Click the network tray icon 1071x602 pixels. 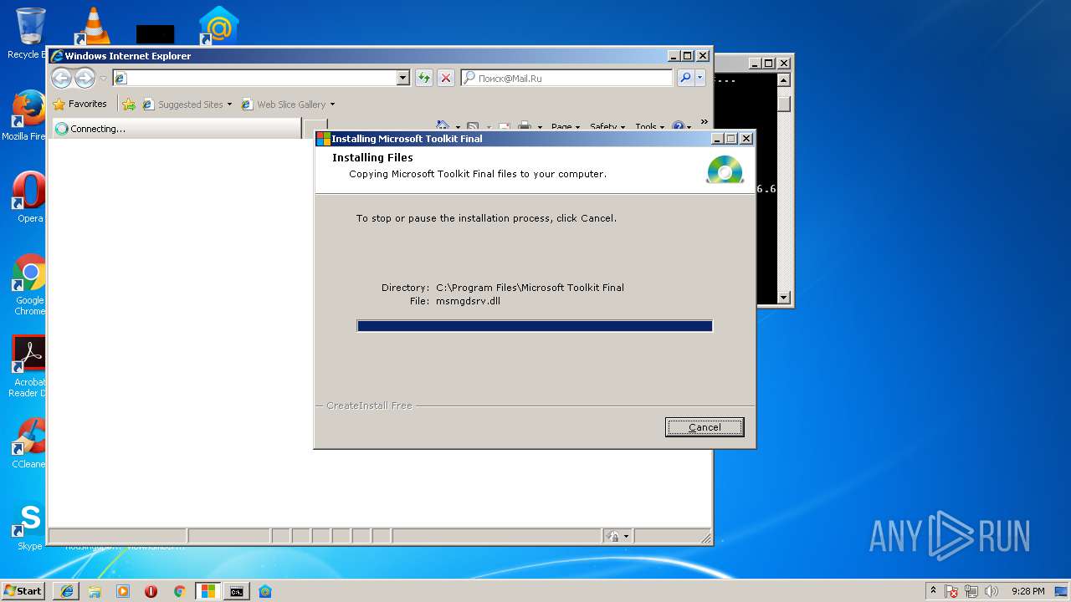point(971,591)
